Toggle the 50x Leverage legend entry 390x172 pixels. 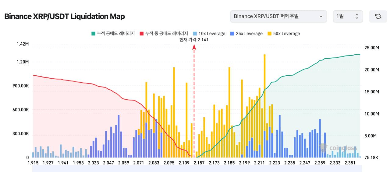pyautogui.click(x=283, y=33)
